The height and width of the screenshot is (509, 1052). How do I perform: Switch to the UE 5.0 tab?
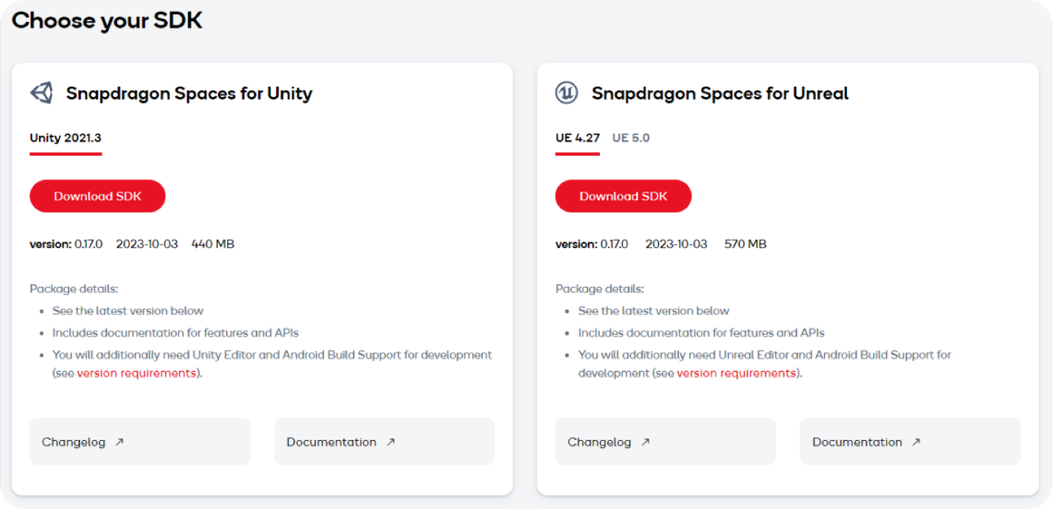[630, 138]
